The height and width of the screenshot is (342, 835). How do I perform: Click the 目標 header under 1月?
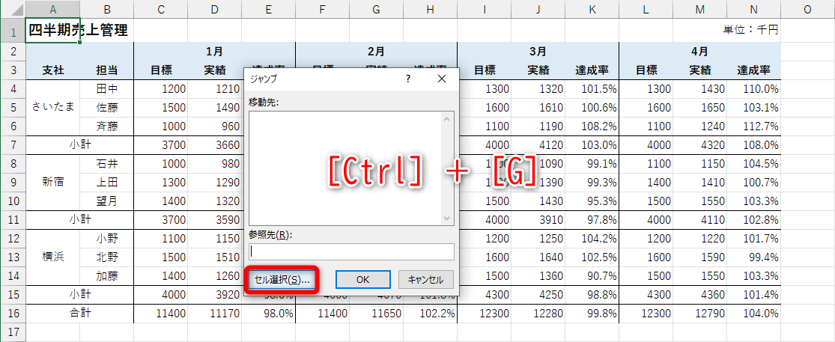click(x=161, y=70)
